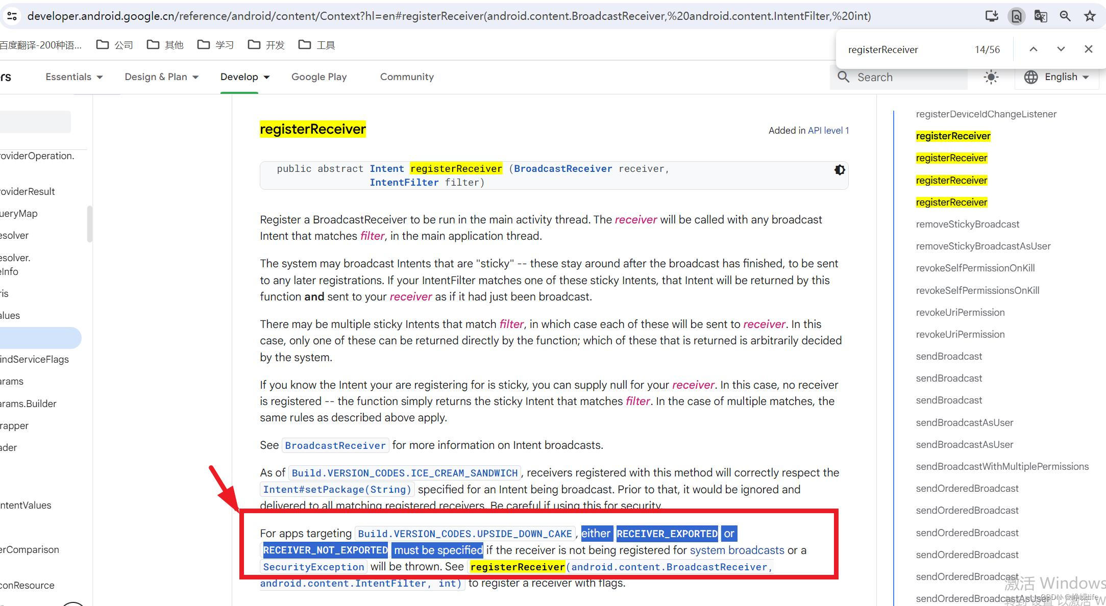Open the 开发 bookmarks folder
This screenshot has width=1106, height=606.
(x=266, y=45)
